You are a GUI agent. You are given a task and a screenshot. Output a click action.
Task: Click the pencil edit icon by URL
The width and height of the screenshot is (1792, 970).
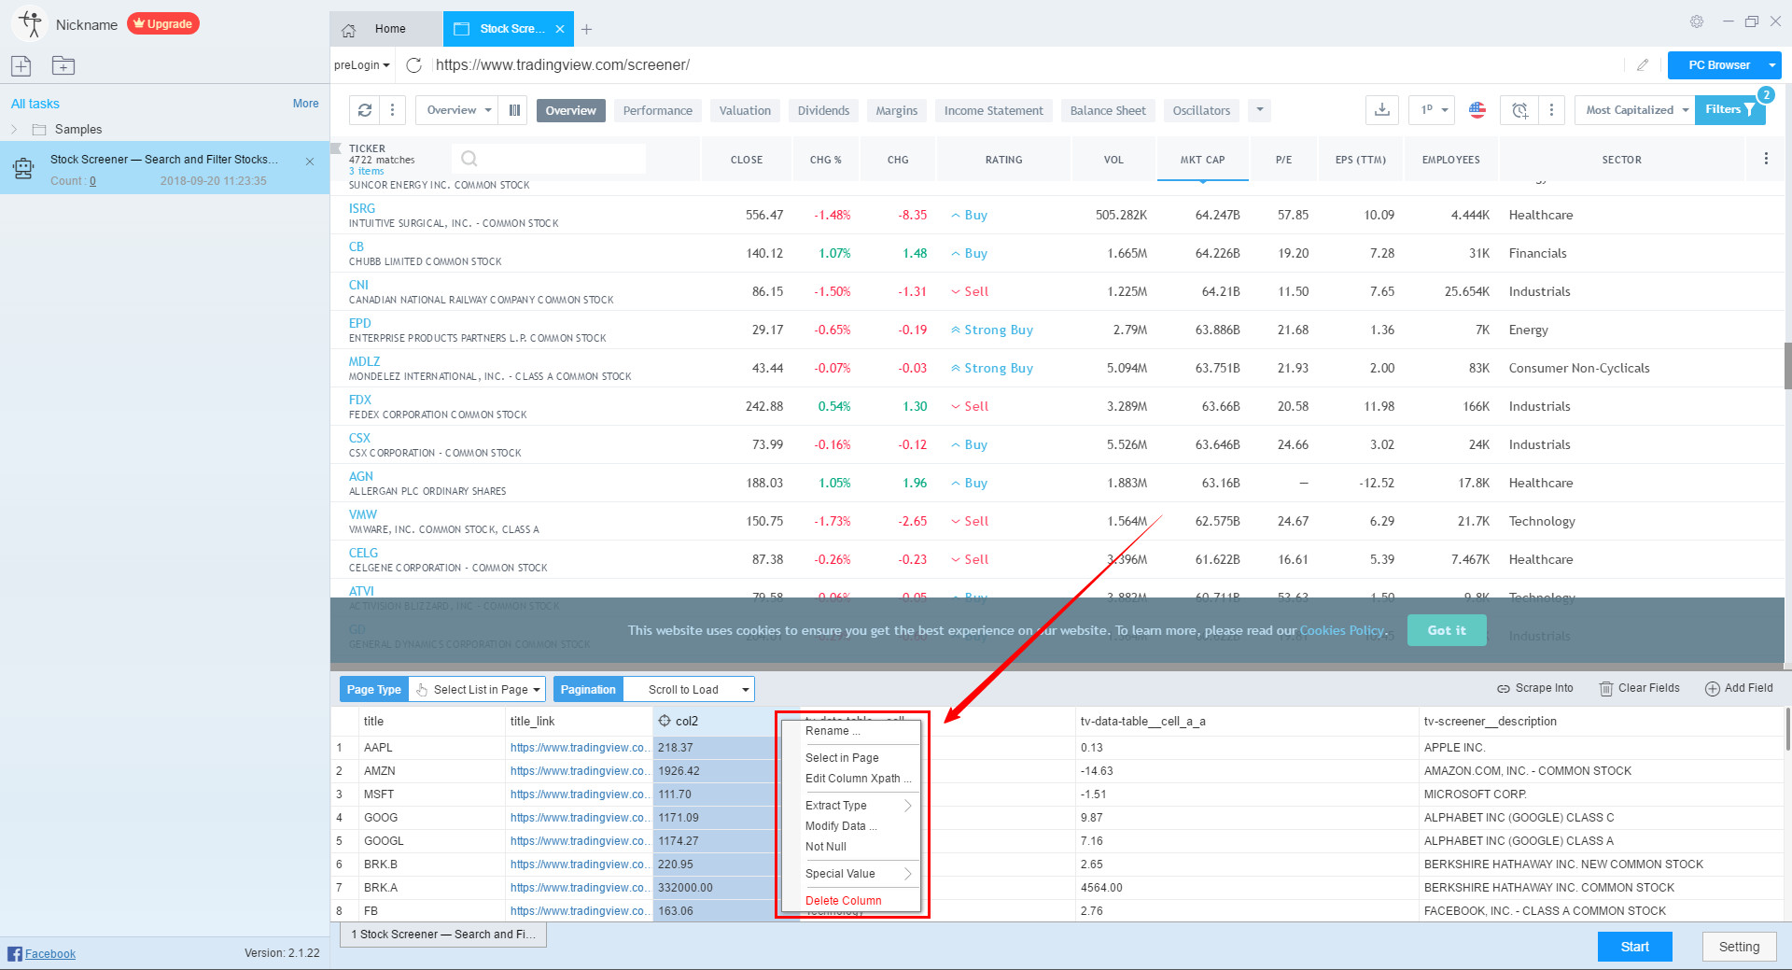1643,65
